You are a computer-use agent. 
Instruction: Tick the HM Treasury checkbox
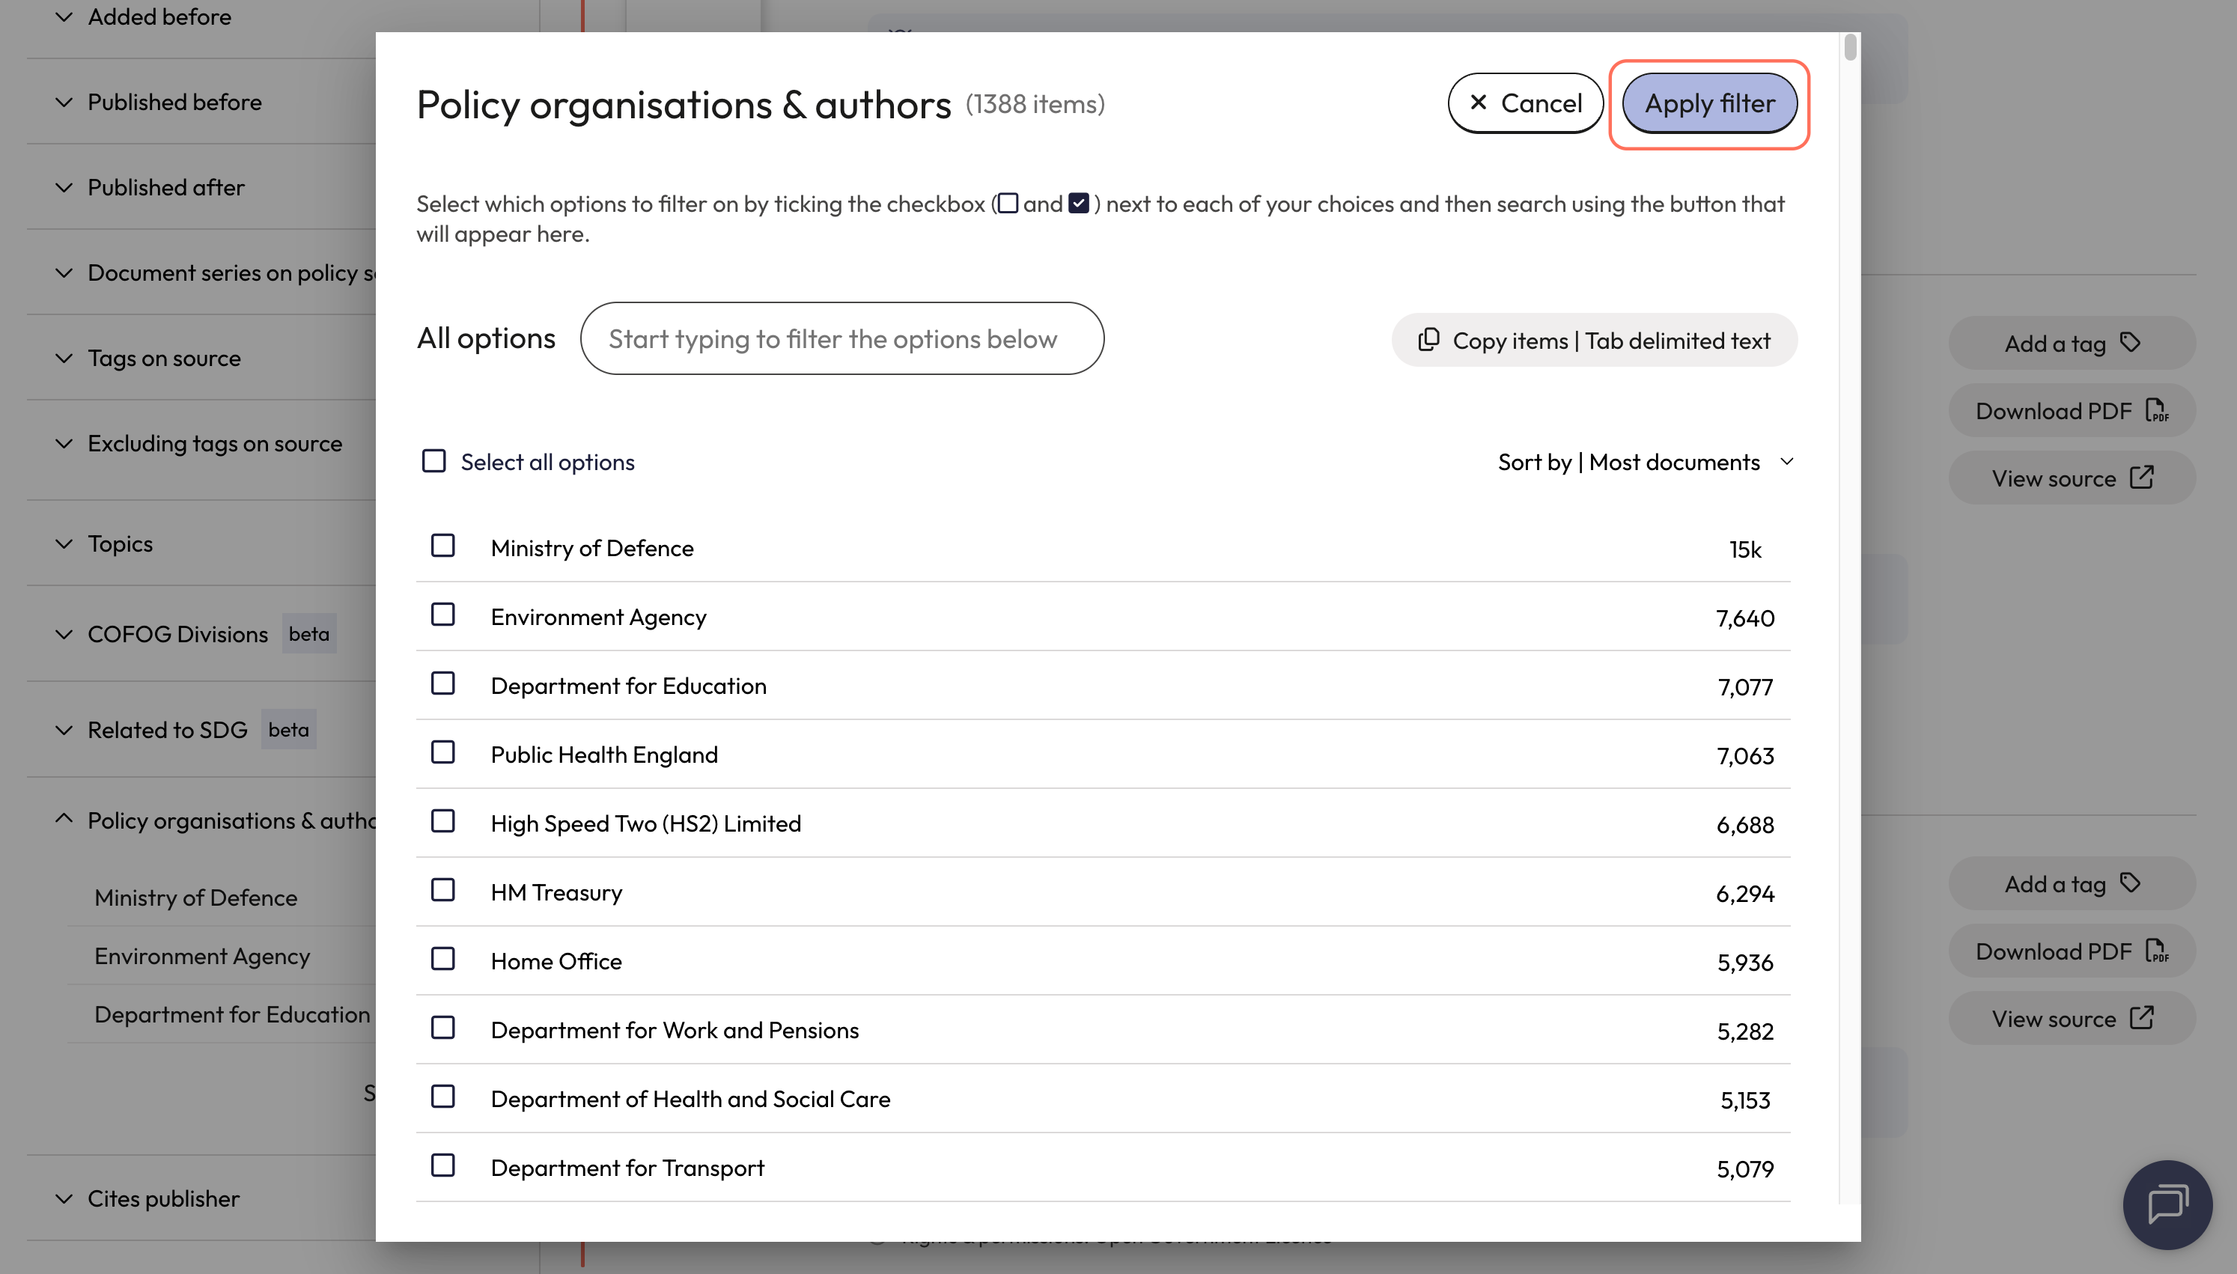tap(442, 891)
